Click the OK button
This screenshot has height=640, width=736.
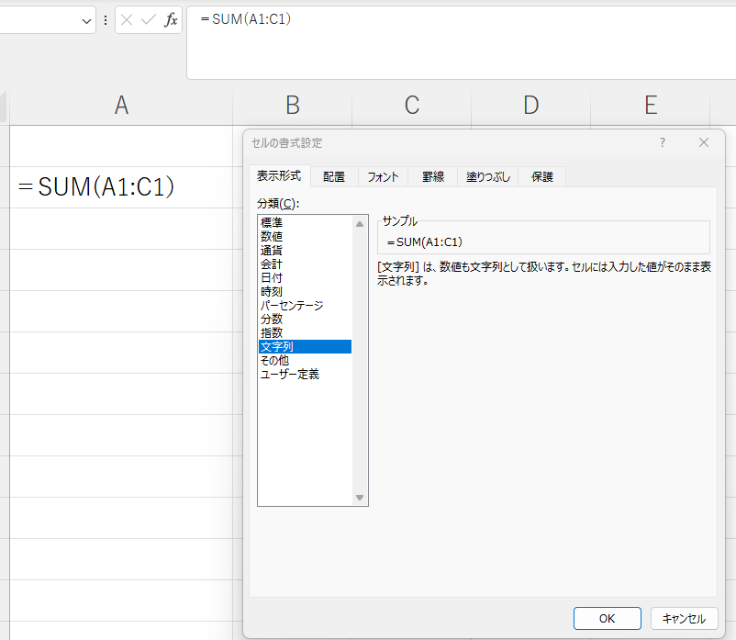pos(607,618)
